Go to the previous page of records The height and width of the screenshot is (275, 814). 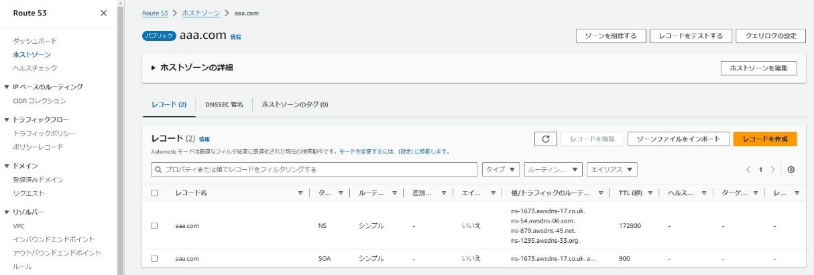pyautogui.click(x=748, y=170)
